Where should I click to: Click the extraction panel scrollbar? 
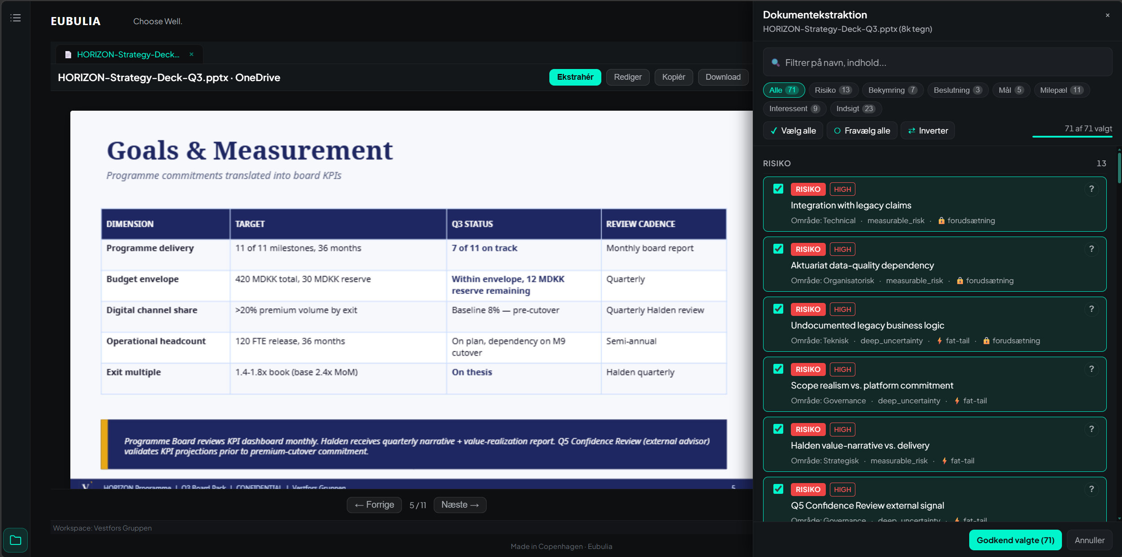coord(1119,168)
